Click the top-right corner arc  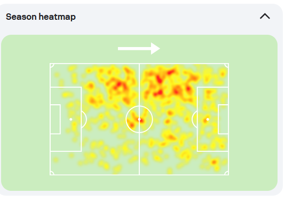coord(226,65)
